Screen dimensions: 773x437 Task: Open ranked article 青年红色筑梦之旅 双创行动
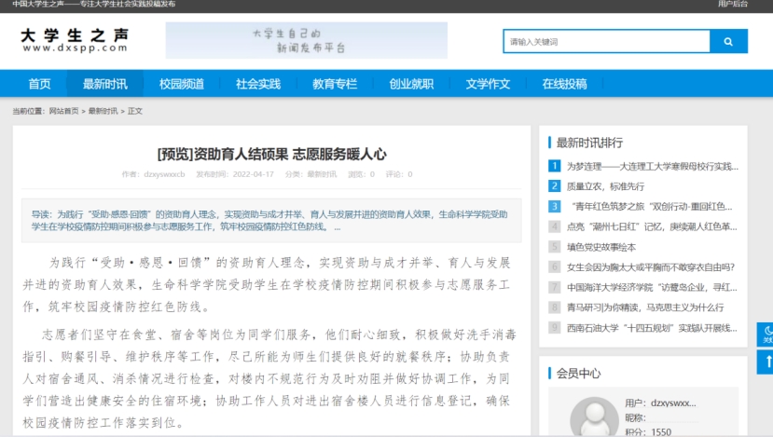coord(651,207)
